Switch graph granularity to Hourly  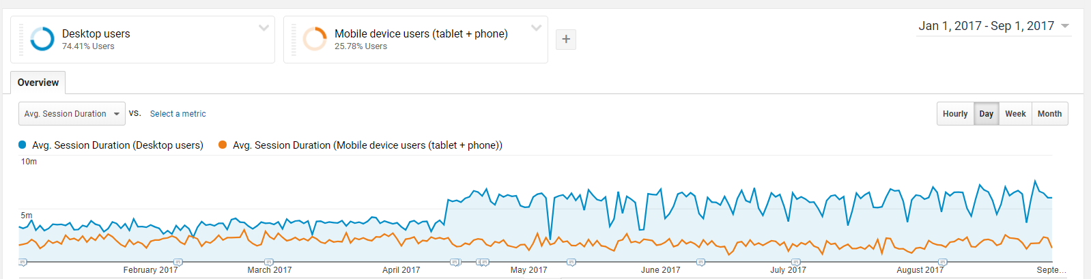pos(955,114)
